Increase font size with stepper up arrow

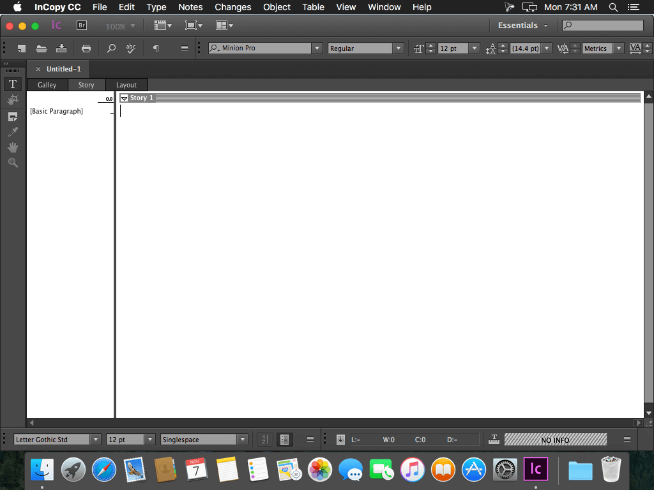point(431,45)
